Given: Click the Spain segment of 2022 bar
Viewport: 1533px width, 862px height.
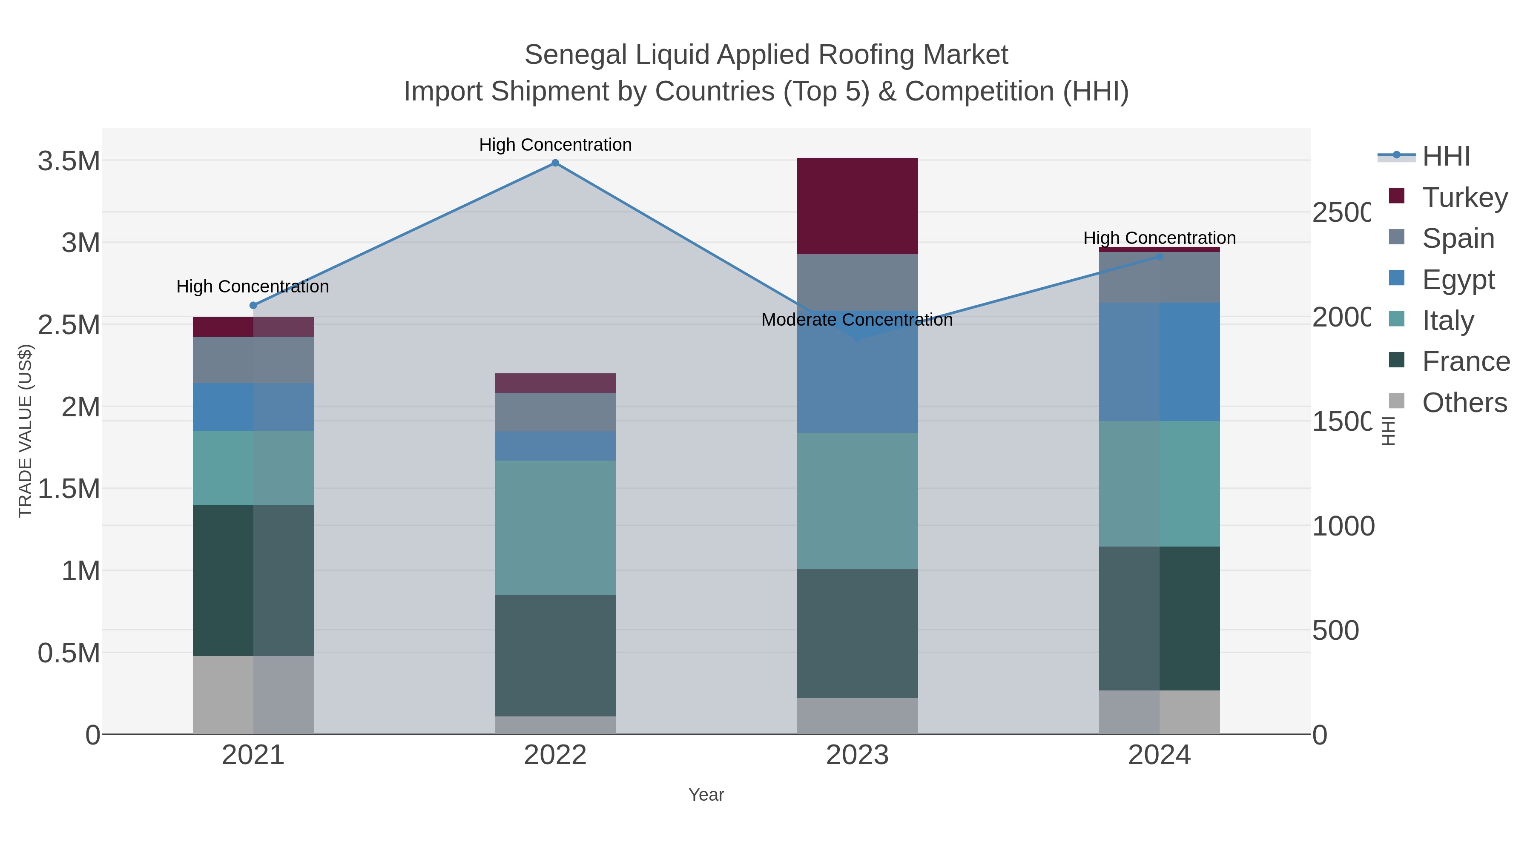Looking at the screenshot, I should (555, 412).
